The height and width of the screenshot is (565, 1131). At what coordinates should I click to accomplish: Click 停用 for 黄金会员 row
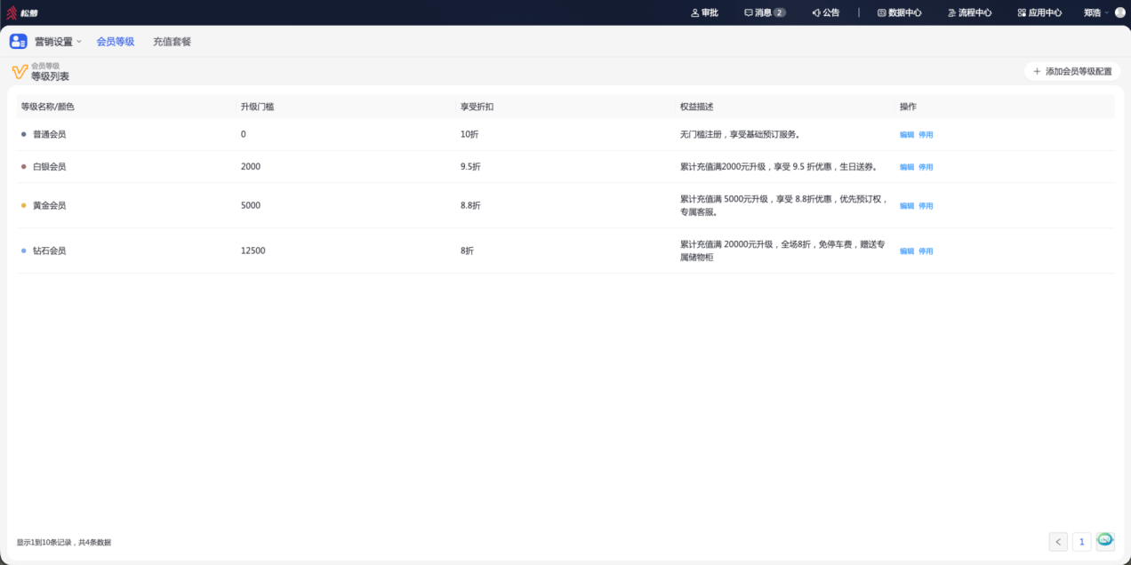click(926, 206)
